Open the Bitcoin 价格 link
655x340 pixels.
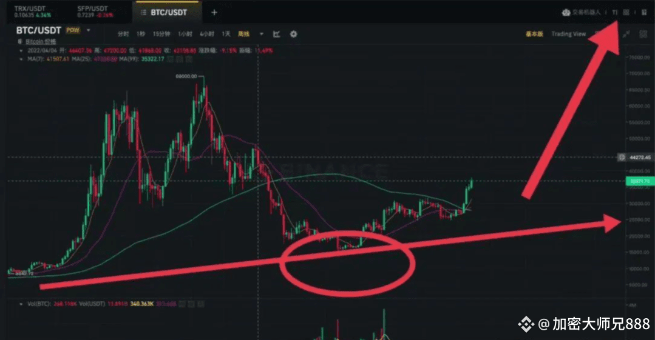tap(41, 42)
